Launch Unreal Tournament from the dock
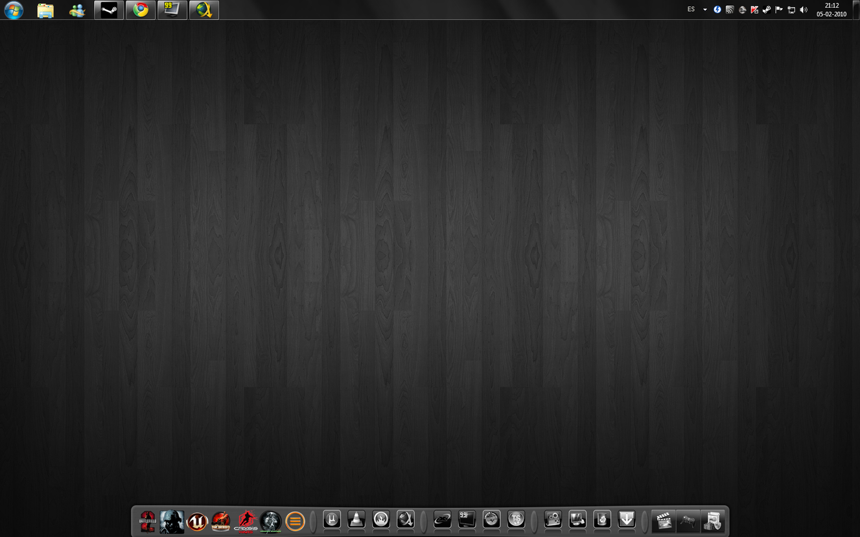Viewport: 860px width, 537px height. click(197, 521)
